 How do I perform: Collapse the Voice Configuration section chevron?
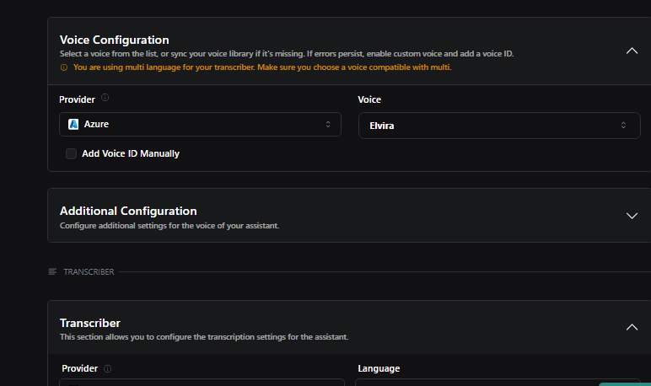point(632,51)
